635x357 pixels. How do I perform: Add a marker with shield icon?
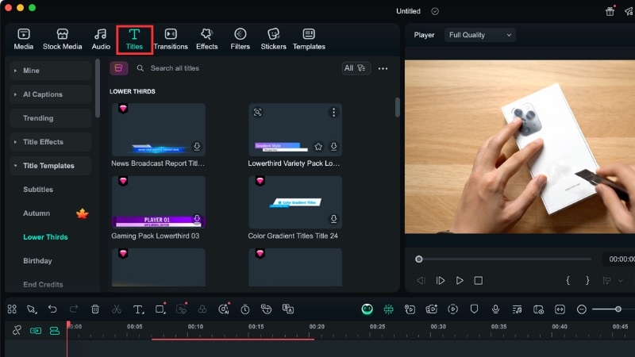tap(474, 309)
